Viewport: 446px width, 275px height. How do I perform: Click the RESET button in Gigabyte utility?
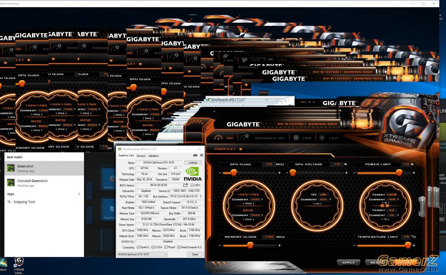(376, 262)
